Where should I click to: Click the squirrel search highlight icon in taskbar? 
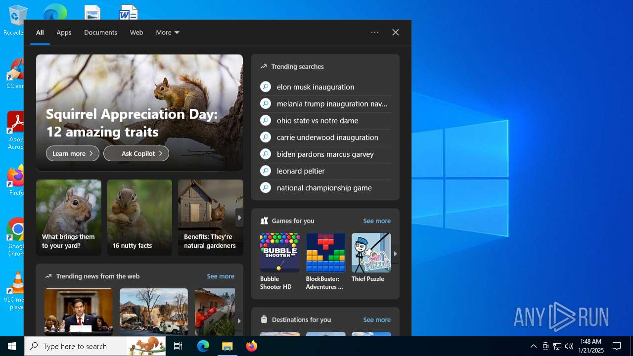147,346
